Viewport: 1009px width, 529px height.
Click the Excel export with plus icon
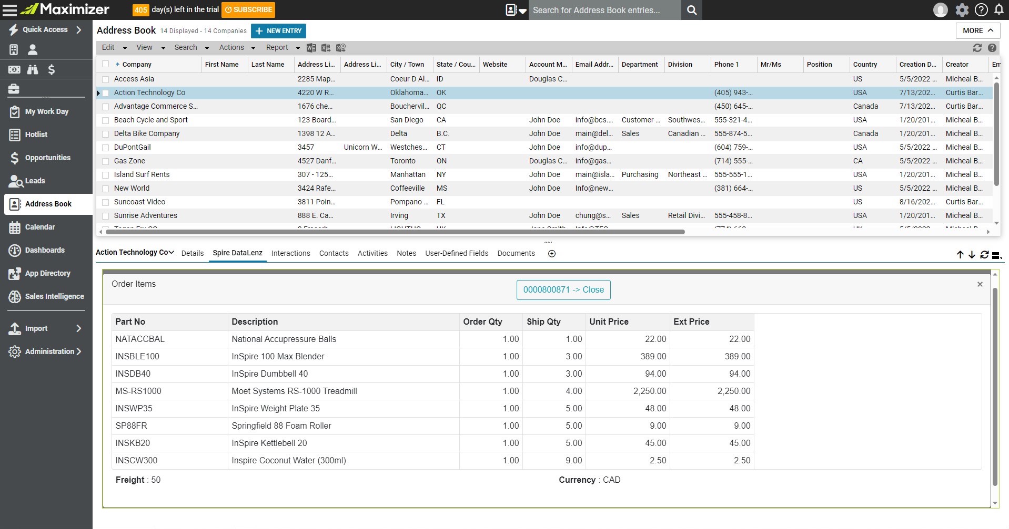tap(341, 48)
